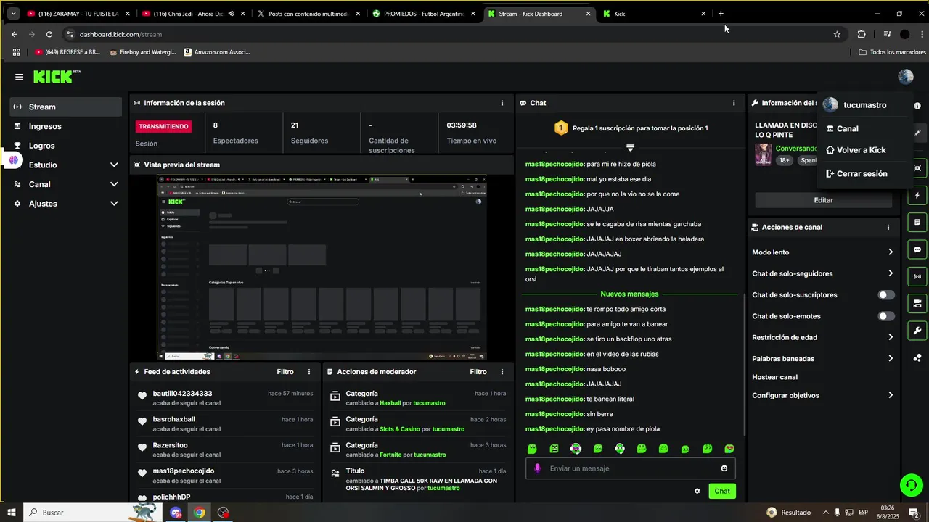Viewport: 929px width, 522px height.
Task: Click the Nuevos mensajes divider label
Action: click(x=629, y=294)
